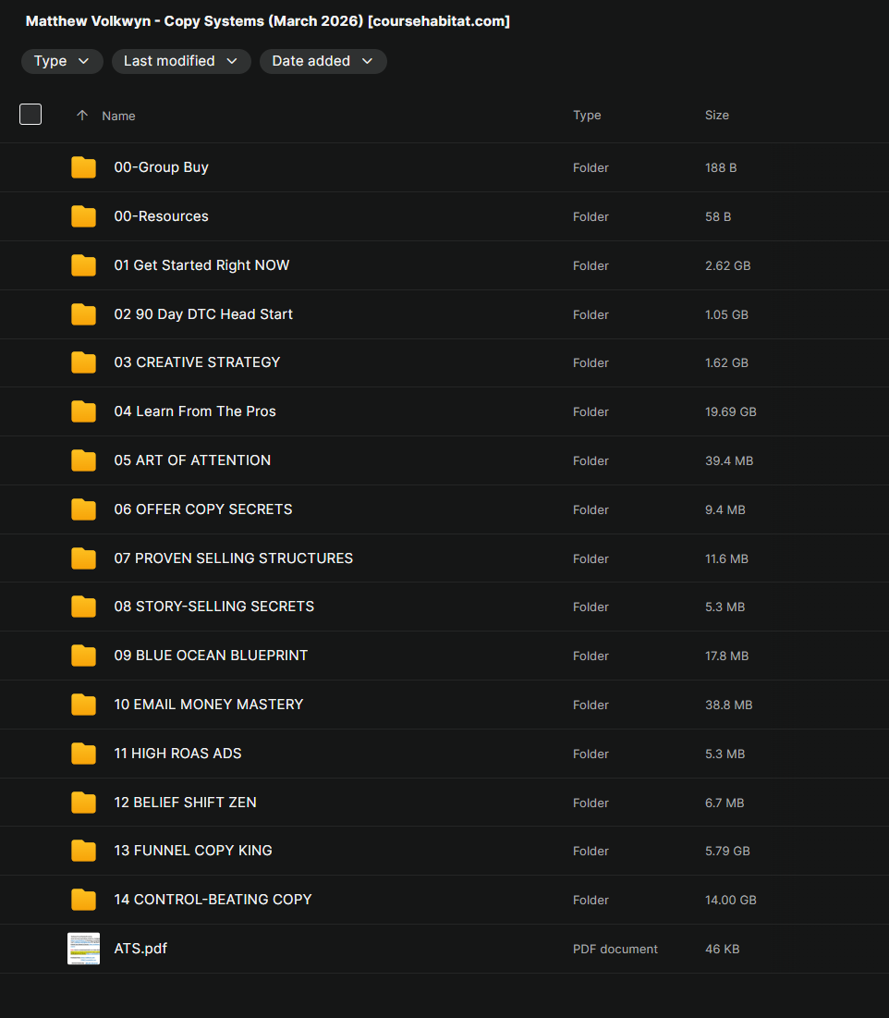Sort by the Type column header
Viewport: 889px width, 1018px height.
(587, 115)
